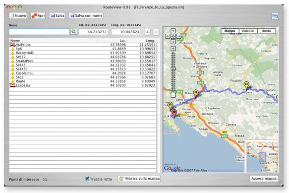The width and height of the screenshot is (289, 193).
Task: Switch map to Mappa view
Action: (230, 31)
